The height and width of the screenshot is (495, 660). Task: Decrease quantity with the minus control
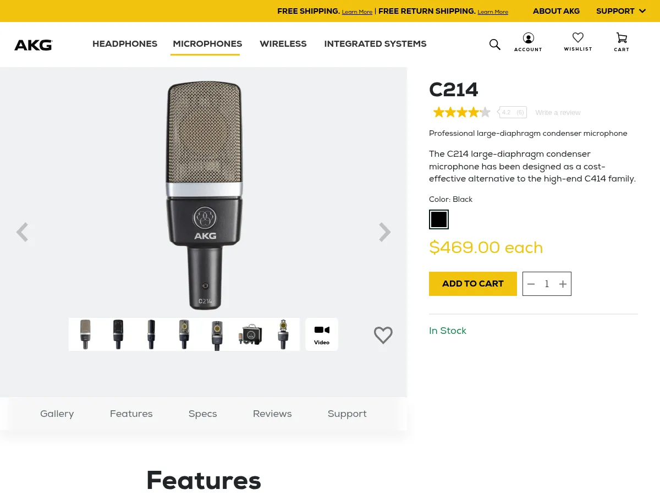531,284
